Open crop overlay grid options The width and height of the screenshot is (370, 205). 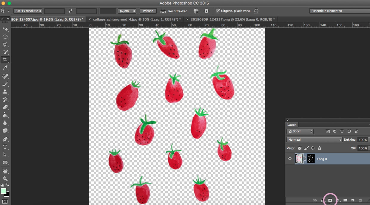coord(196,11)
